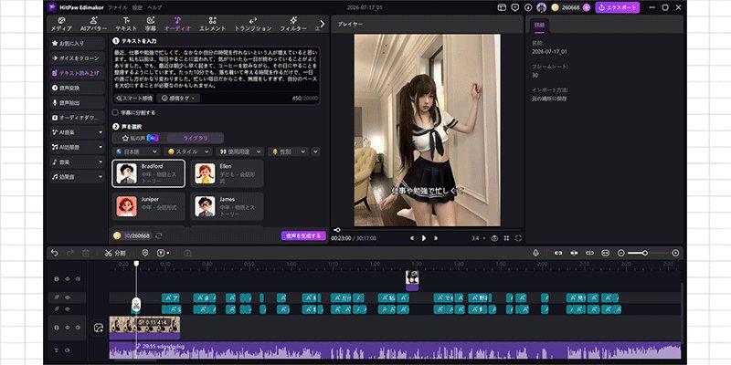Click the timeline zoom slider handle
731x365 pixels.
coord(645,253)
